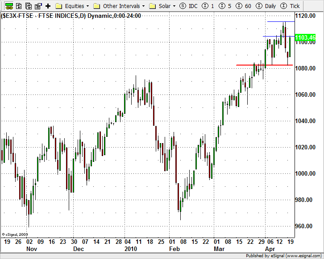
Task: Click the 1040.00 price axis label
Action: (305, 121)
